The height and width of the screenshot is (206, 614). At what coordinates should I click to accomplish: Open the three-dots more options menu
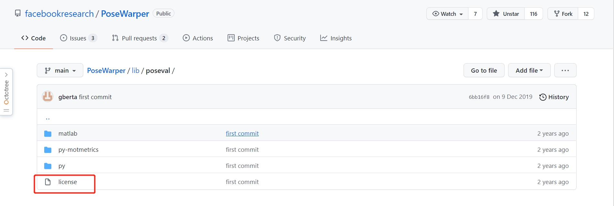click(x=565, y=71)
